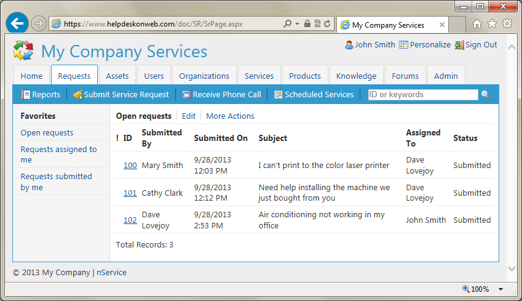This screenshot has height=301, width=522.
Task: Switch to the Assets tab
Action: tap(117, 76)
